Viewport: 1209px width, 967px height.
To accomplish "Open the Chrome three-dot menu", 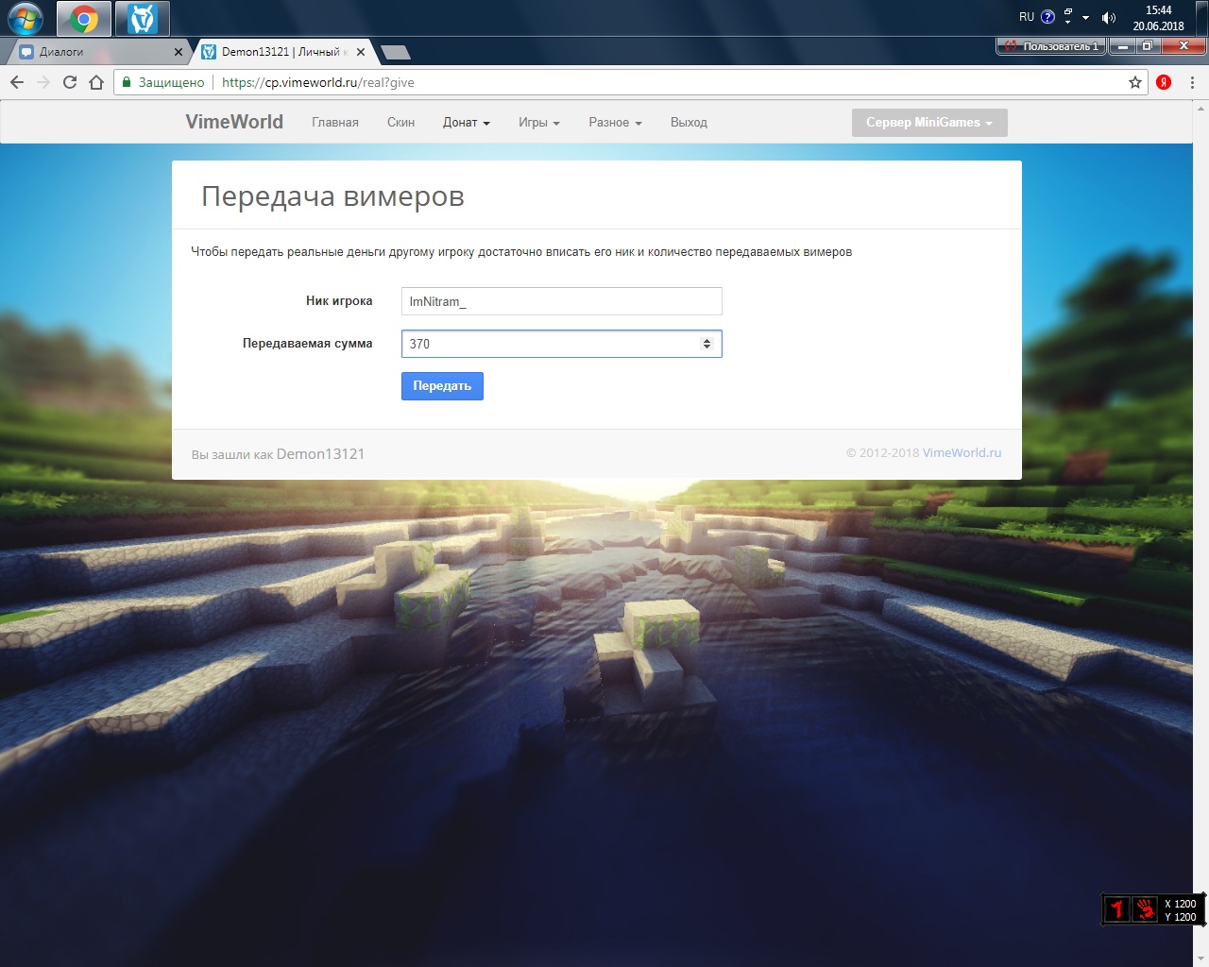I will (1193, 82).
